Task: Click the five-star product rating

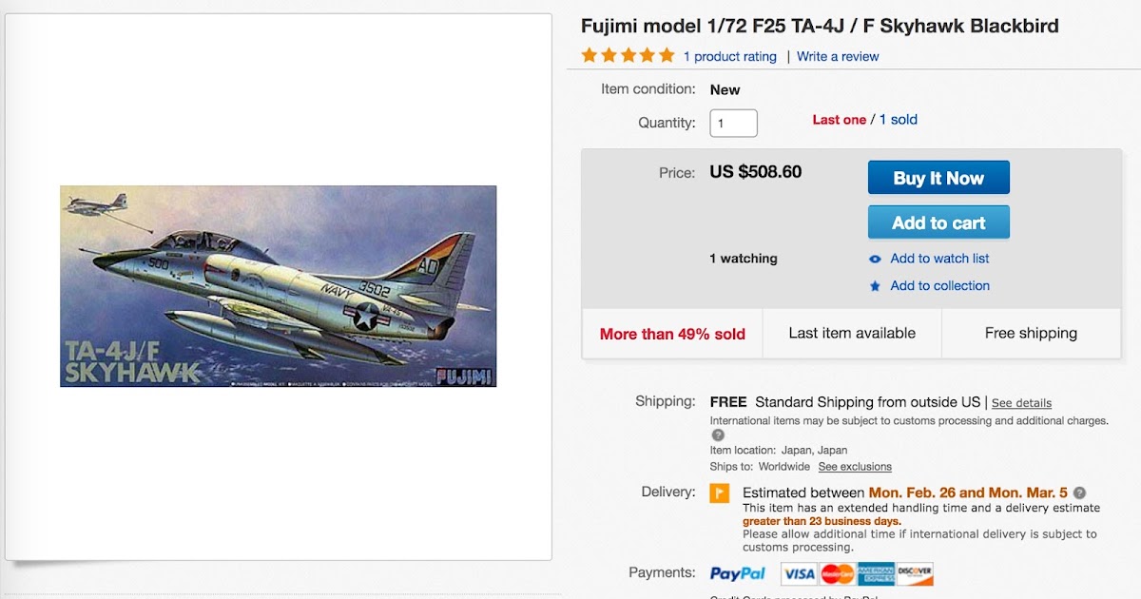Action: point(627,55)
